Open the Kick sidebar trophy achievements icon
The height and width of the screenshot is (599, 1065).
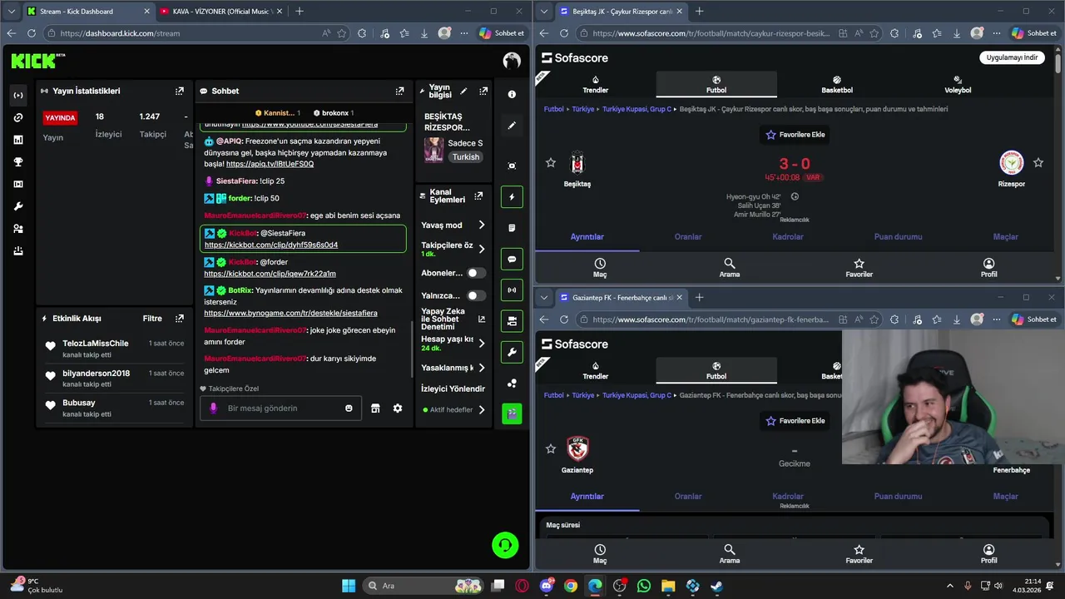coord(18,162)
